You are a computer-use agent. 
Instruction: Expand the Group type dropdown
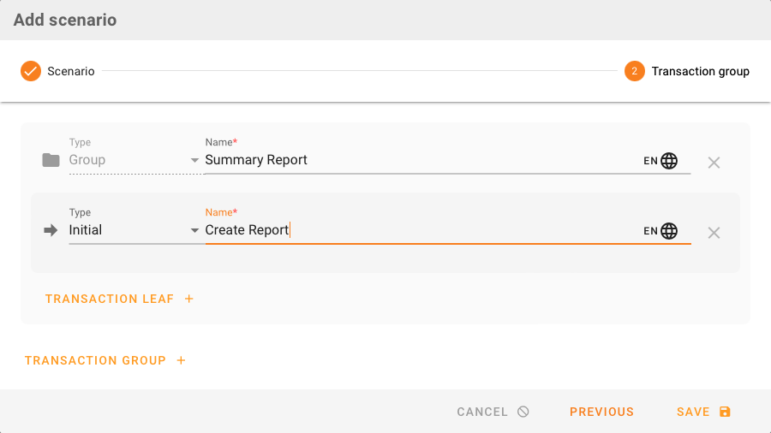(x=194, y=160)
